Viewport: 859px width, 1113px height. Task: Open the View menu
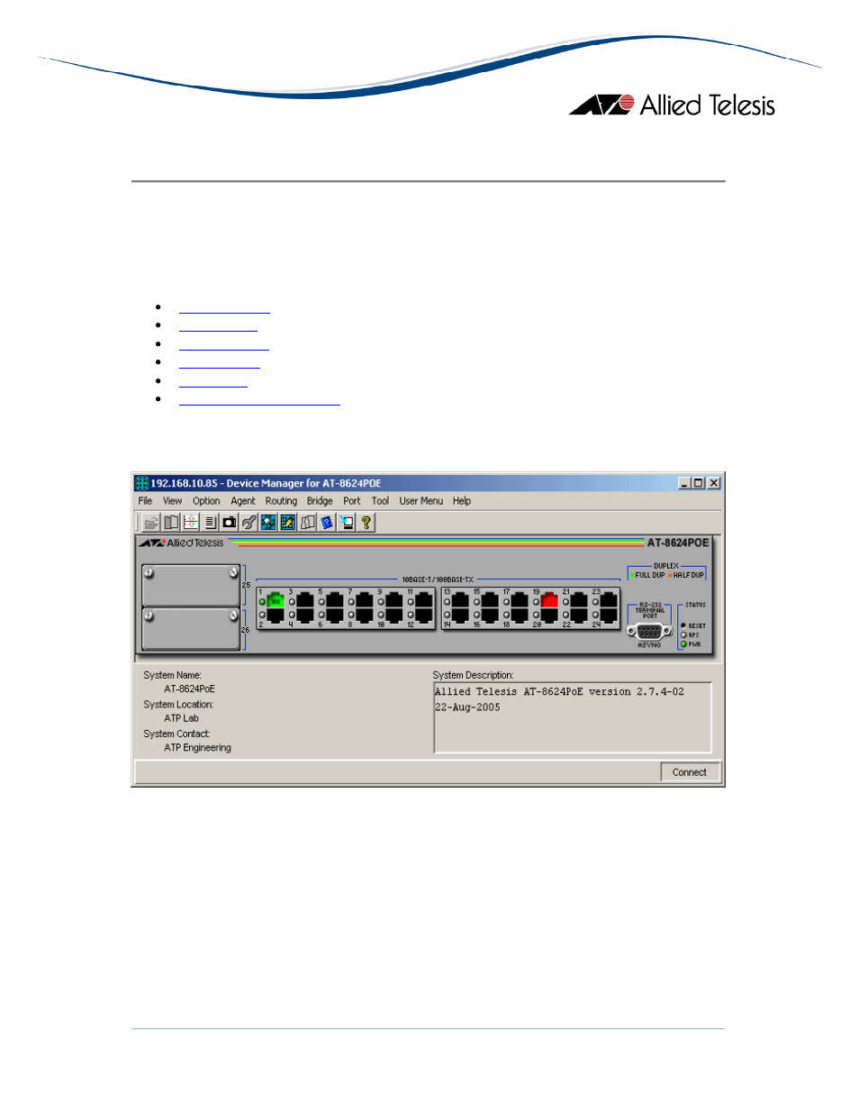(x=172, y=501)
